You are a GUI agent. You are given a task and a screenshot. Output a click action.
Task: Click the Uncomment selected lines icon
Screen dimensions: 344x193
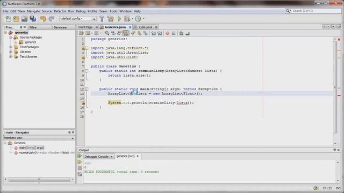point(188,33)
